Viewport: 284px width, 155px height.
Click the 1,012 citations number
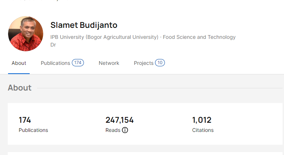(x=202, y=120)
